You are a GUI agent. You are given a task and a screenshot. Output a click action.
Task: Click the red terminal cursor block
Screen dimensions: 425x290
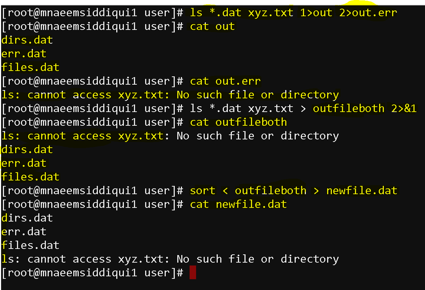tap(193, 272)
